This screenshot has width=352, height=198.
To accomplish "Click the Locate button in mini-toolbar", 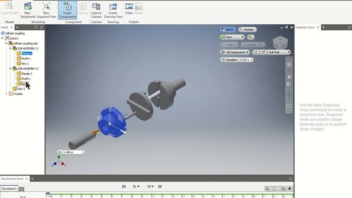I will pos(249,45).
